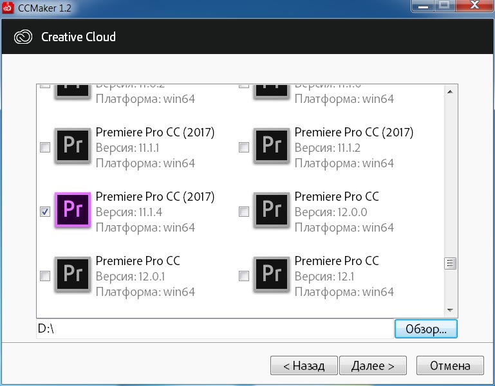The width and height of the screenshot is (495, 386).
Task: Minimize the CCMaker window
Action: [x=424, y=6]
